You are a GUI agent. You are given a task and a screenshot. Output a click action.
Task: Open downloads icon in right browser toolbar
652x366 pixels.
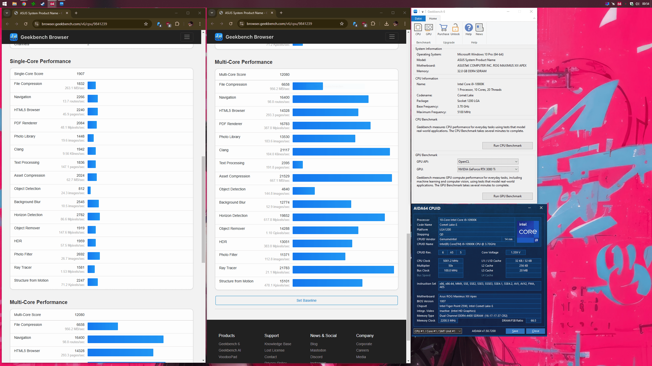coord(386,24)
